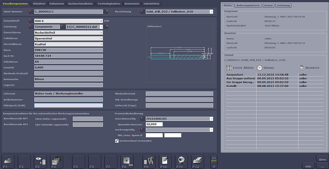Select the Änderungshistorie tab
Image resolution: width=329 pixels, height=169 pixels.
coord(248,5)
